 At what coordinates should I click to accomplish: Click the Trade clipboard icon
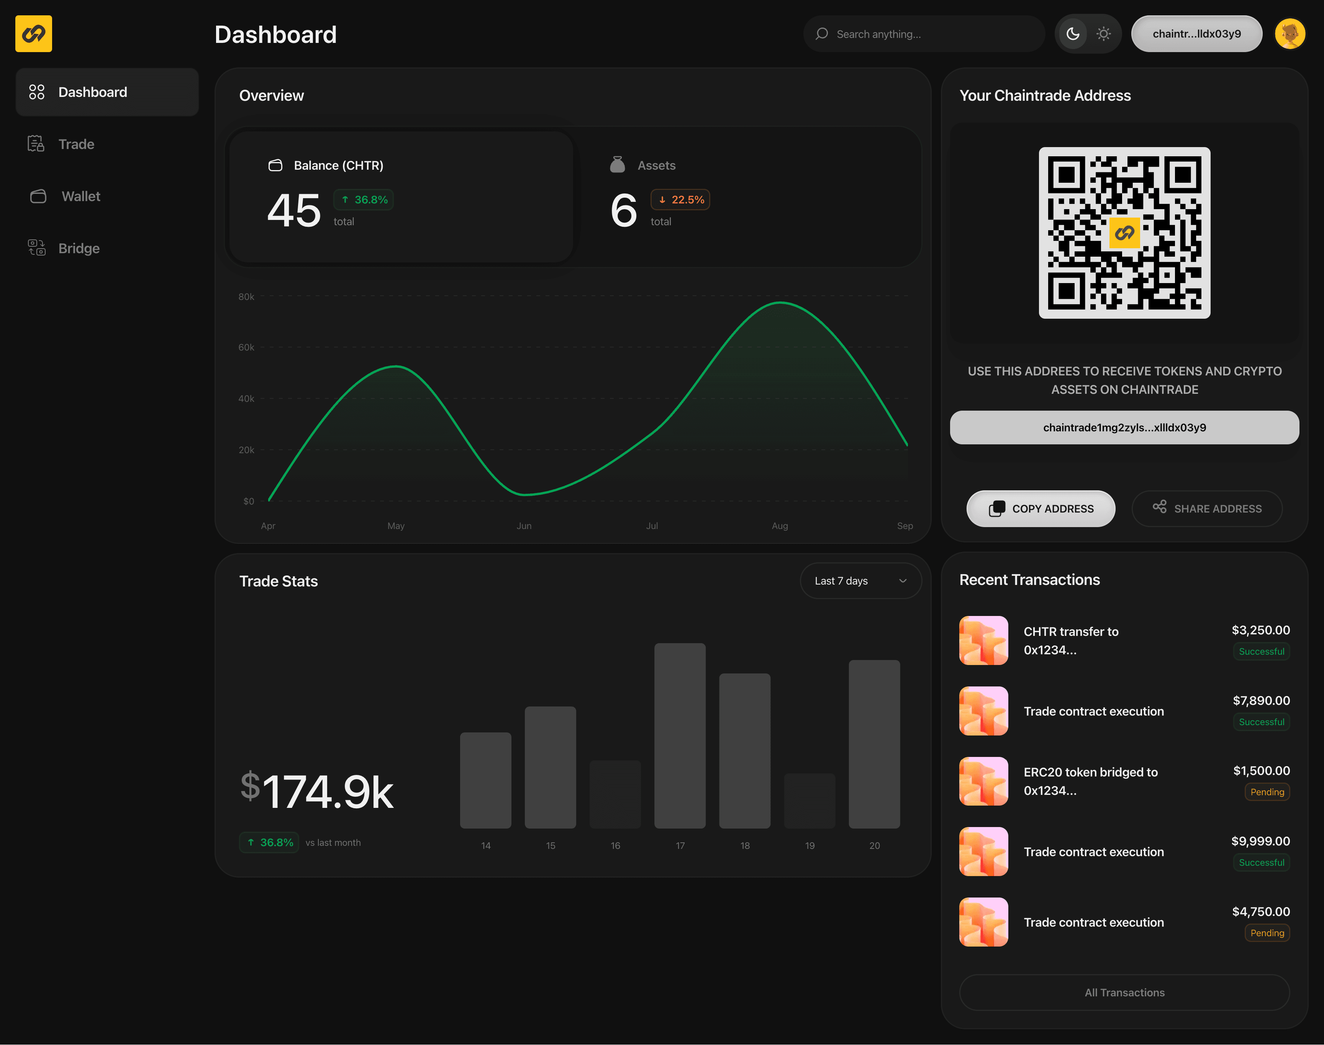coord(36,144)
